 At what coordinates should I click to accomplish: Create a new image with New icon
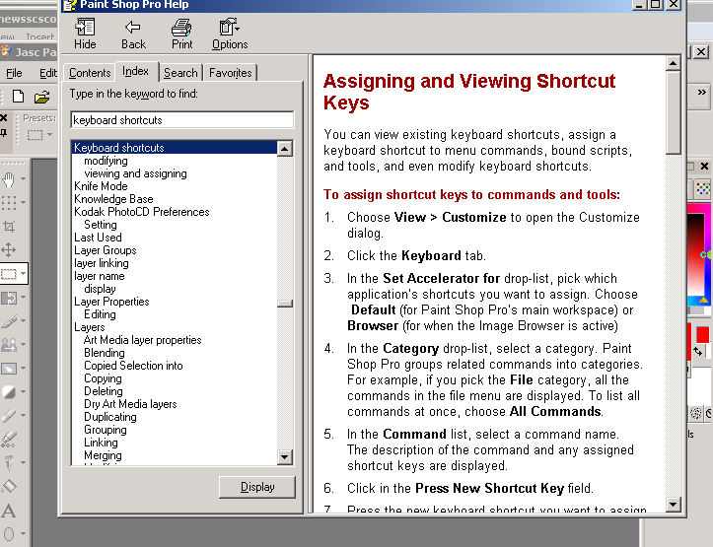click(x=18, y=97)
